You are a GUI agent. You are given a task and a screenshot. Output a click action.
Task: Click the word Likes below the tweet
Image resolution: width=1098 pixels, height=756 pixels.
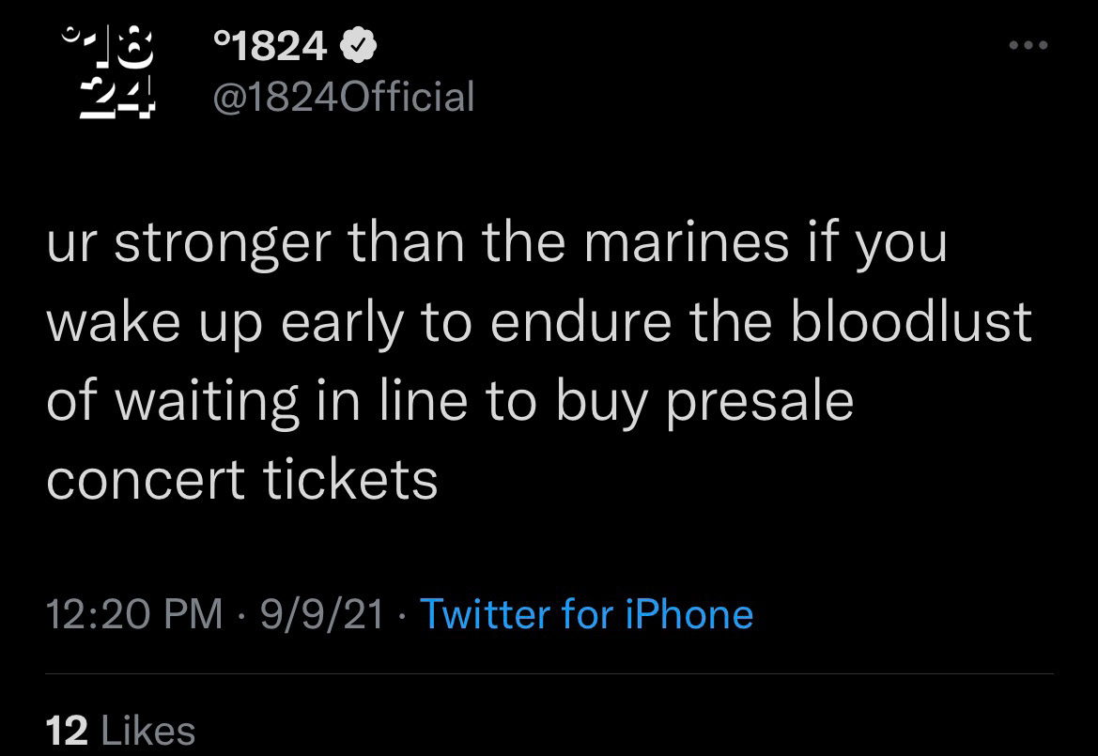point(147,730)
